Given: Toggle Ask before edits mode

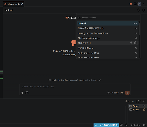Looking at the screenshot, I should click(x=116, y=93).
